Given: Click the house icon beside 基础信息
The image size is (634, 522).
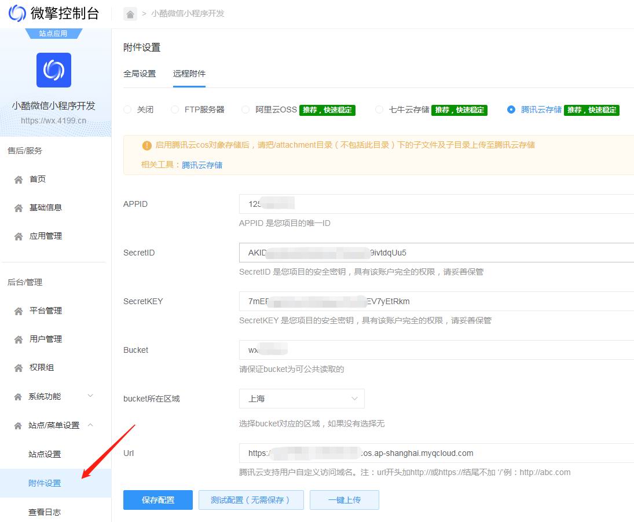Looking at the screenshot, I should coord(18,208).
